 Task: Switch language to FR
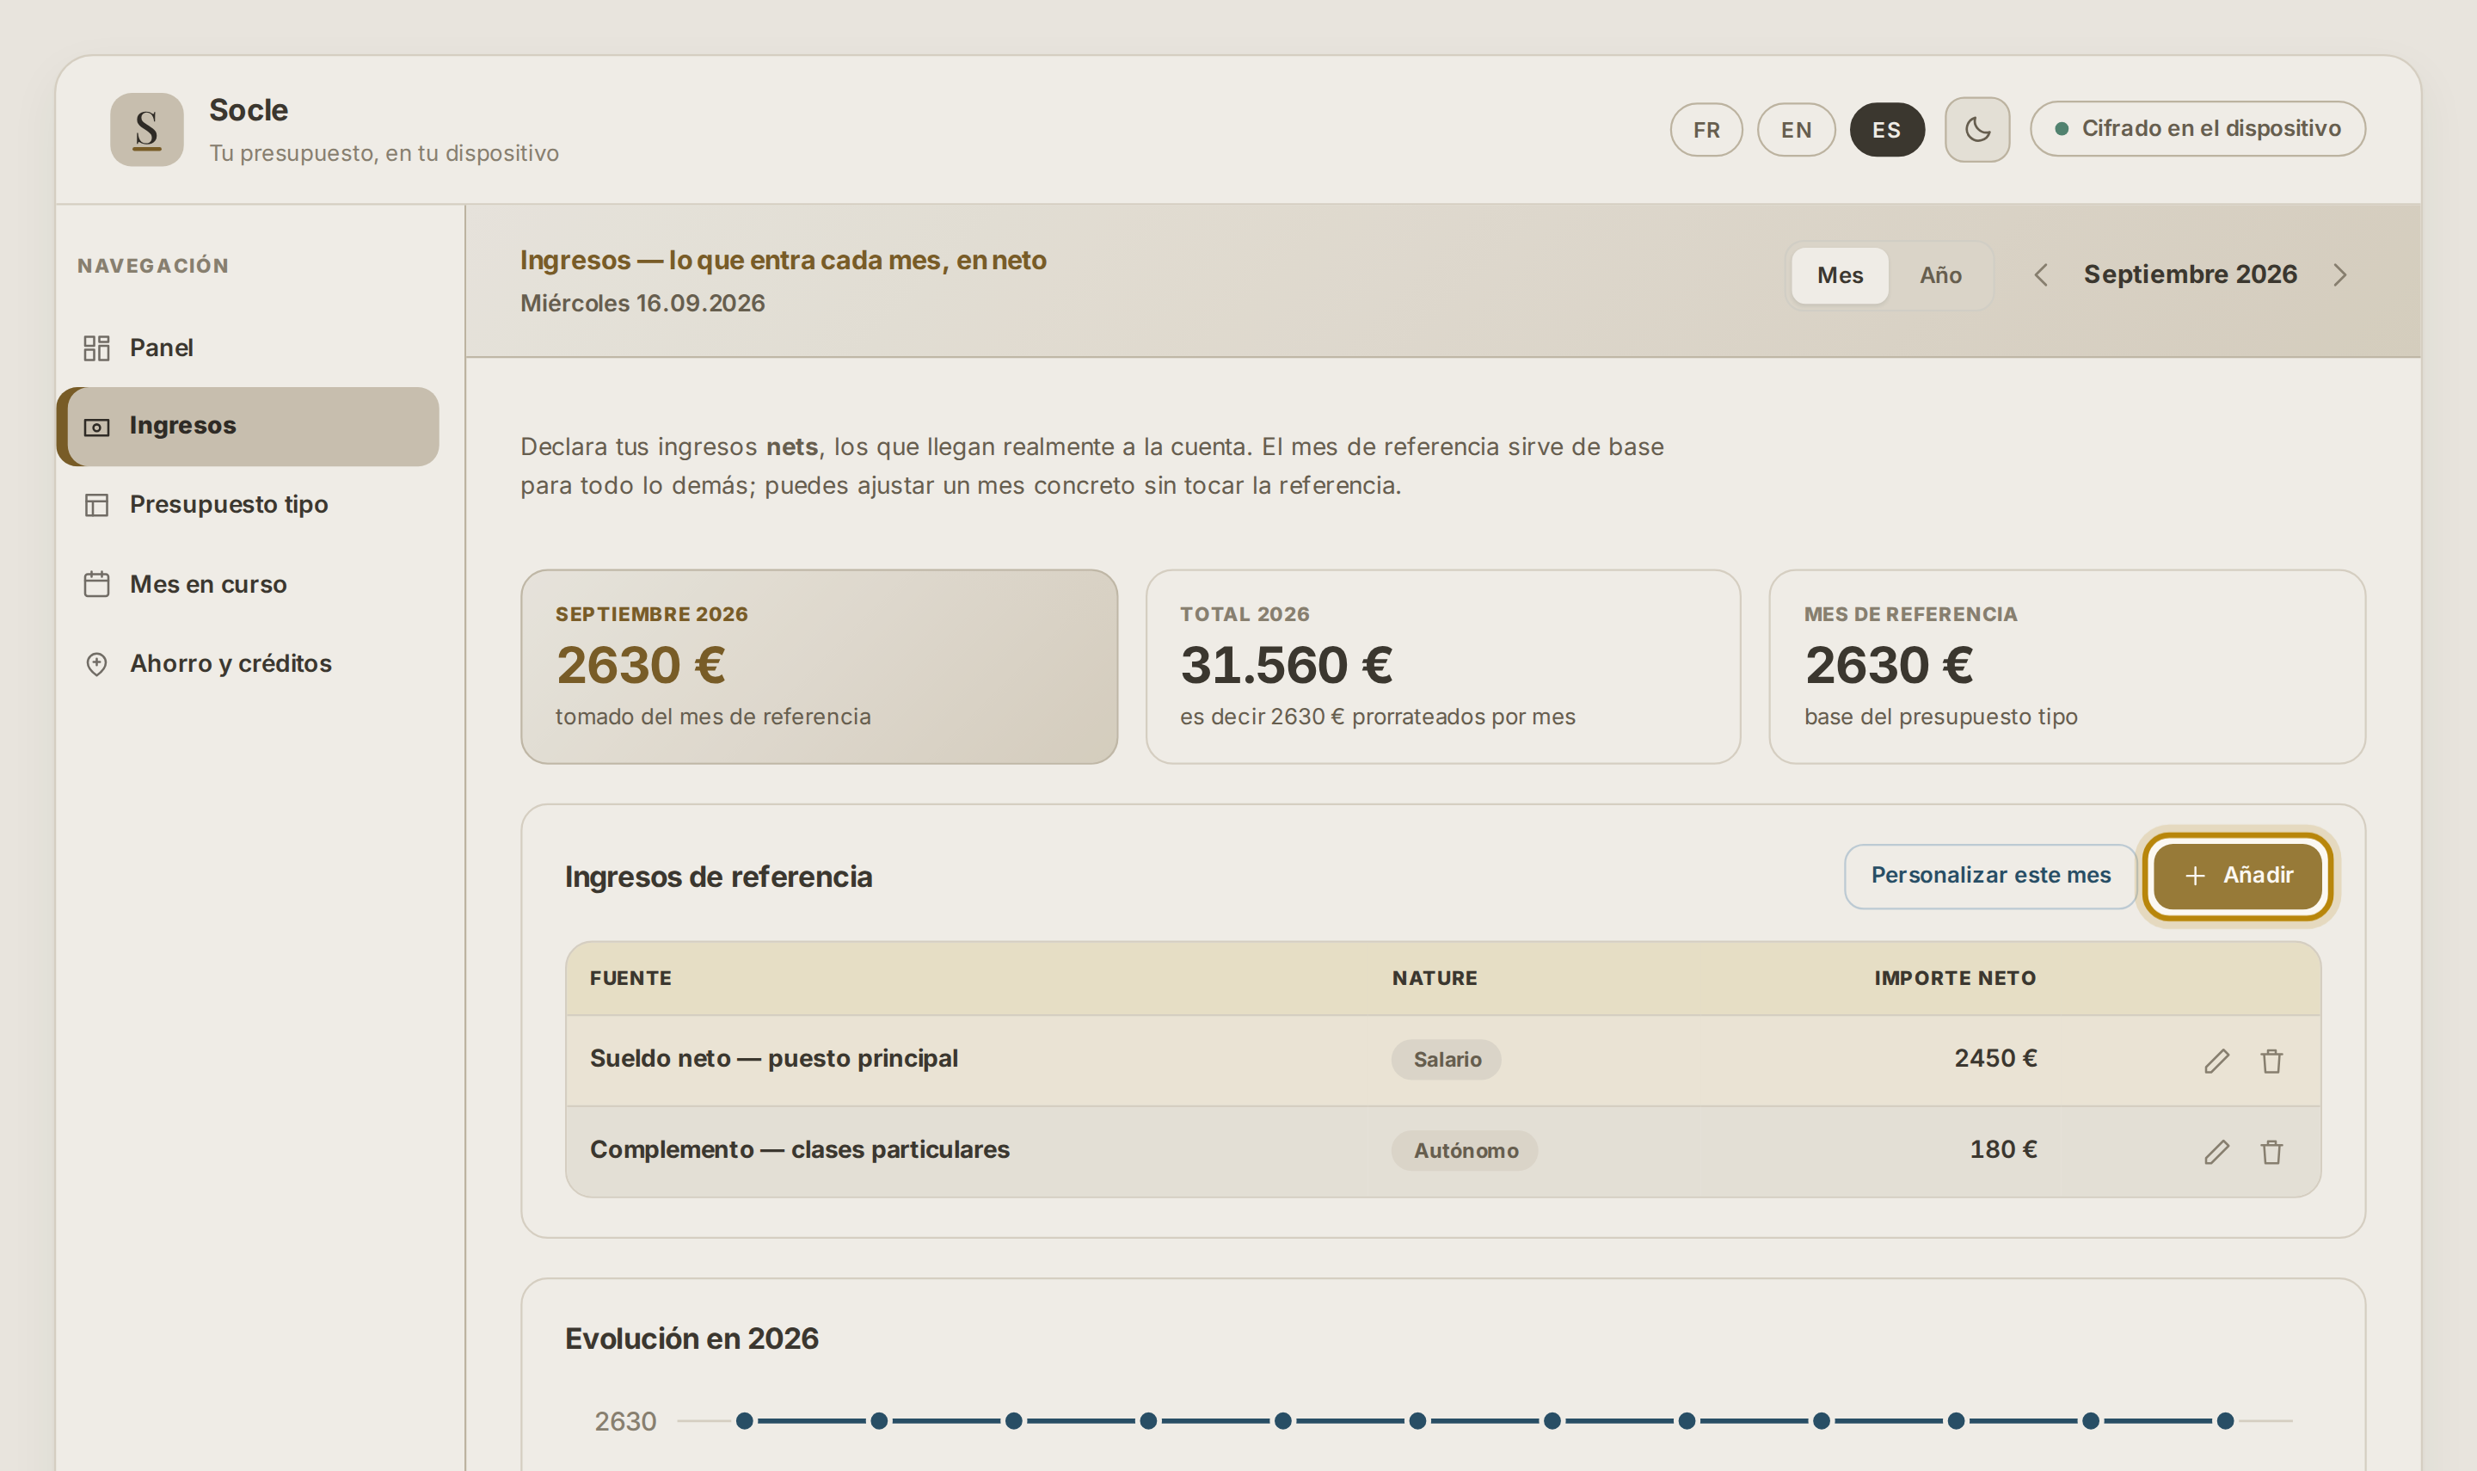pos(1706,130)
